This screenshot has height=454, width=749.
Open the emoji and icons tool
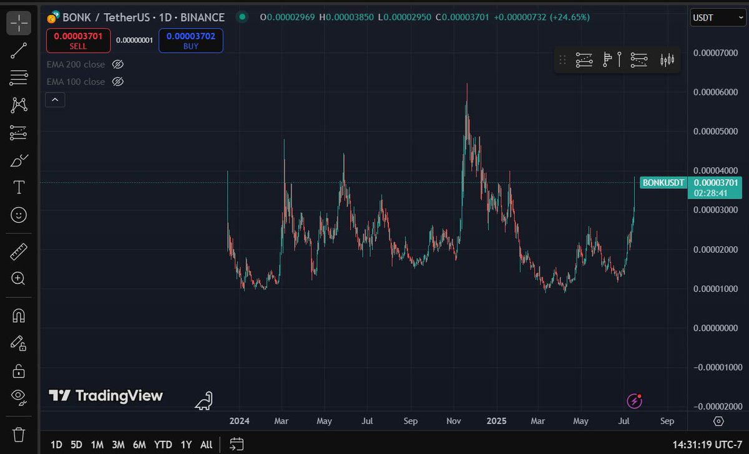[19, 215]
